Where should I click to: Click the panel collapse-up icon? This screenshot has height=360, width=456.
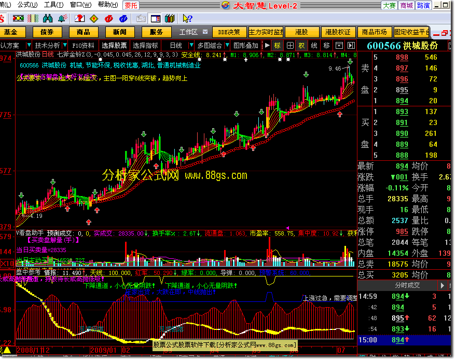339,45
